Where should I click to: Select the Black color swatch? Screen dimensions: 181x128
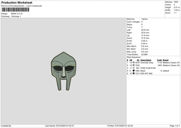point(134,71)
